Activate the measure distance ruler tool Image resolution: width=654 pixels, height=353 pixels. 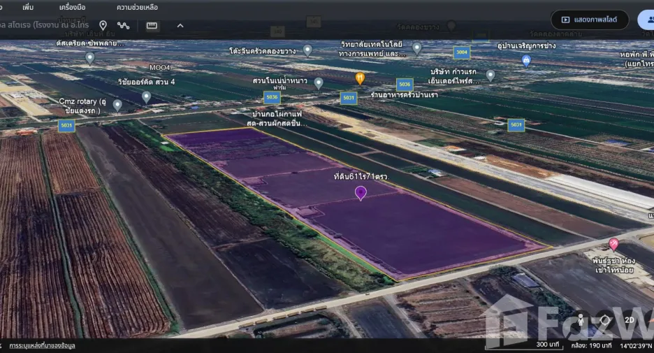point(152,26)
